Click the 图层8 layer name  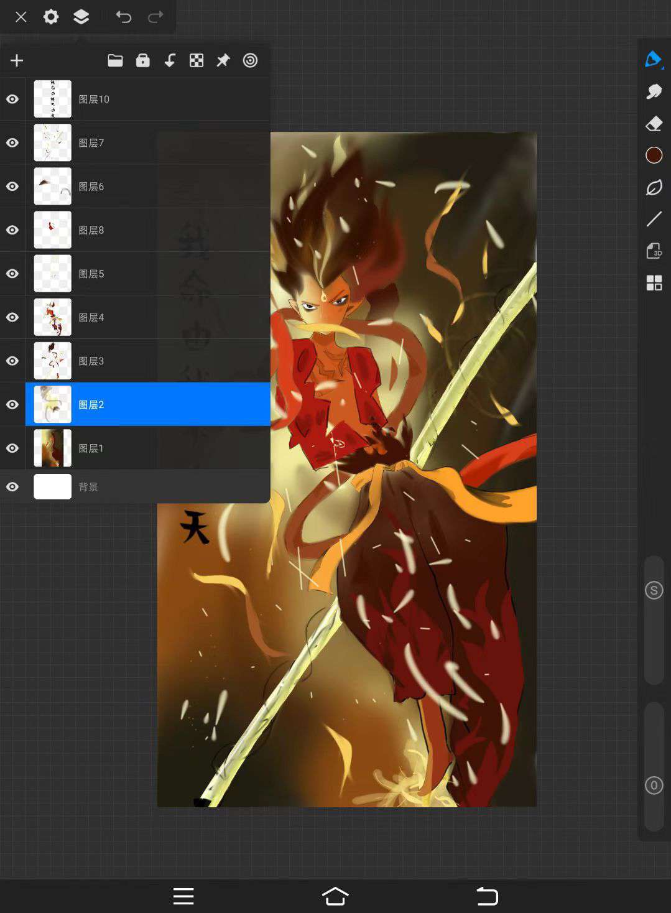tap(91, 229)
